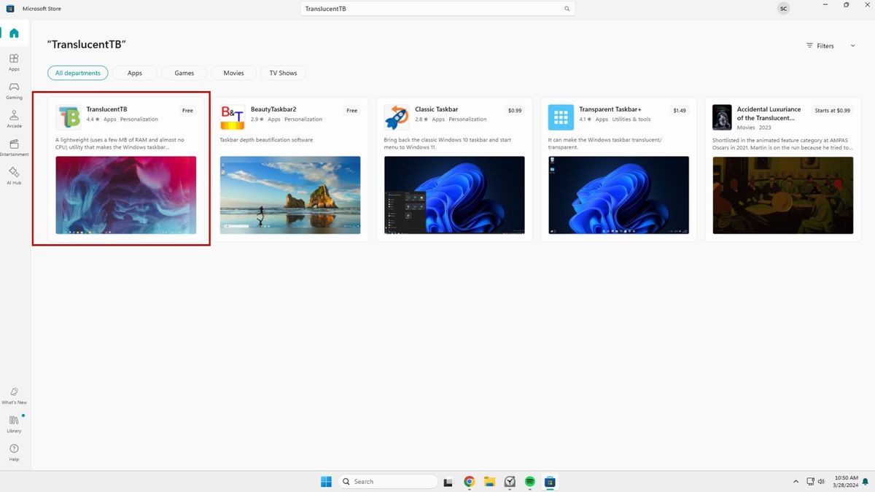Viewport: 875px width, 492px height.
Task: View the Classic Taskbar screenshot preview
Action: (454, 195)
